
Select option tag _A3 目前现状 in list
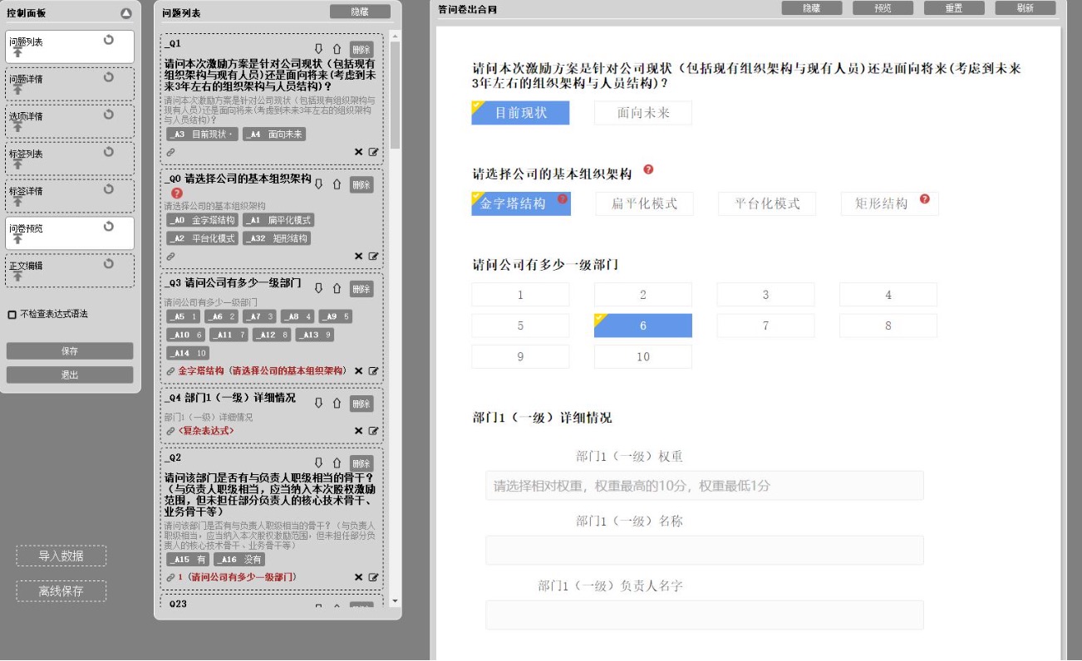[x=202, y=134]
